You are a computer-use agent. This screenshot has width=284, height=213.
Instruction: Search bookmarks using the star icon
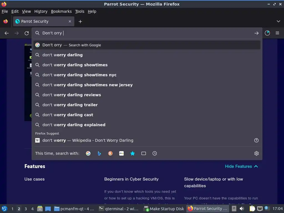133,153
